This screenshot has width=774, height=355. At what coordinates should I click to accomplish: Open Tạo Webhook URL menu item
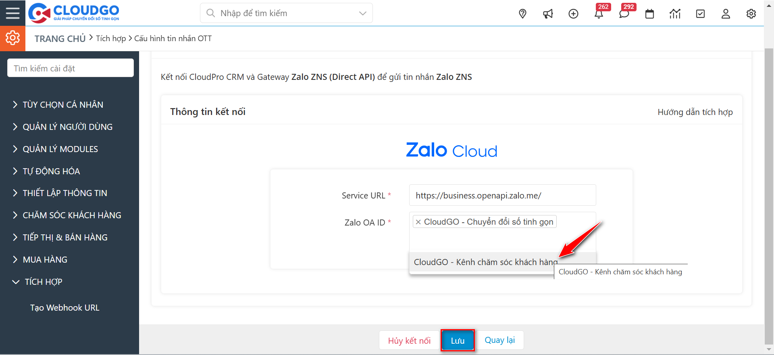point(64,307)
